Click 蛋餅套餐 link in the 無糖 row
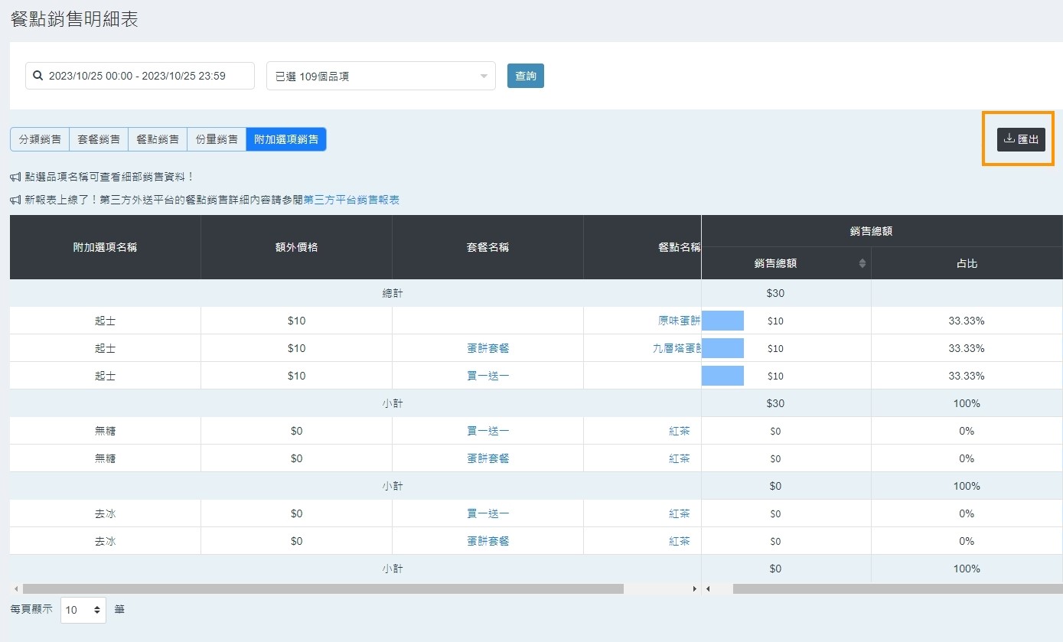This screenshot has height=642, width=1063. pyautogui.click(x=487, y=458)
